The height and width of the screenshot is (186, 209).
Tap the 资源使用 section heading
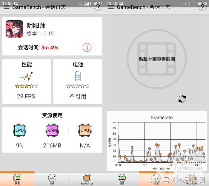(52, 115)
